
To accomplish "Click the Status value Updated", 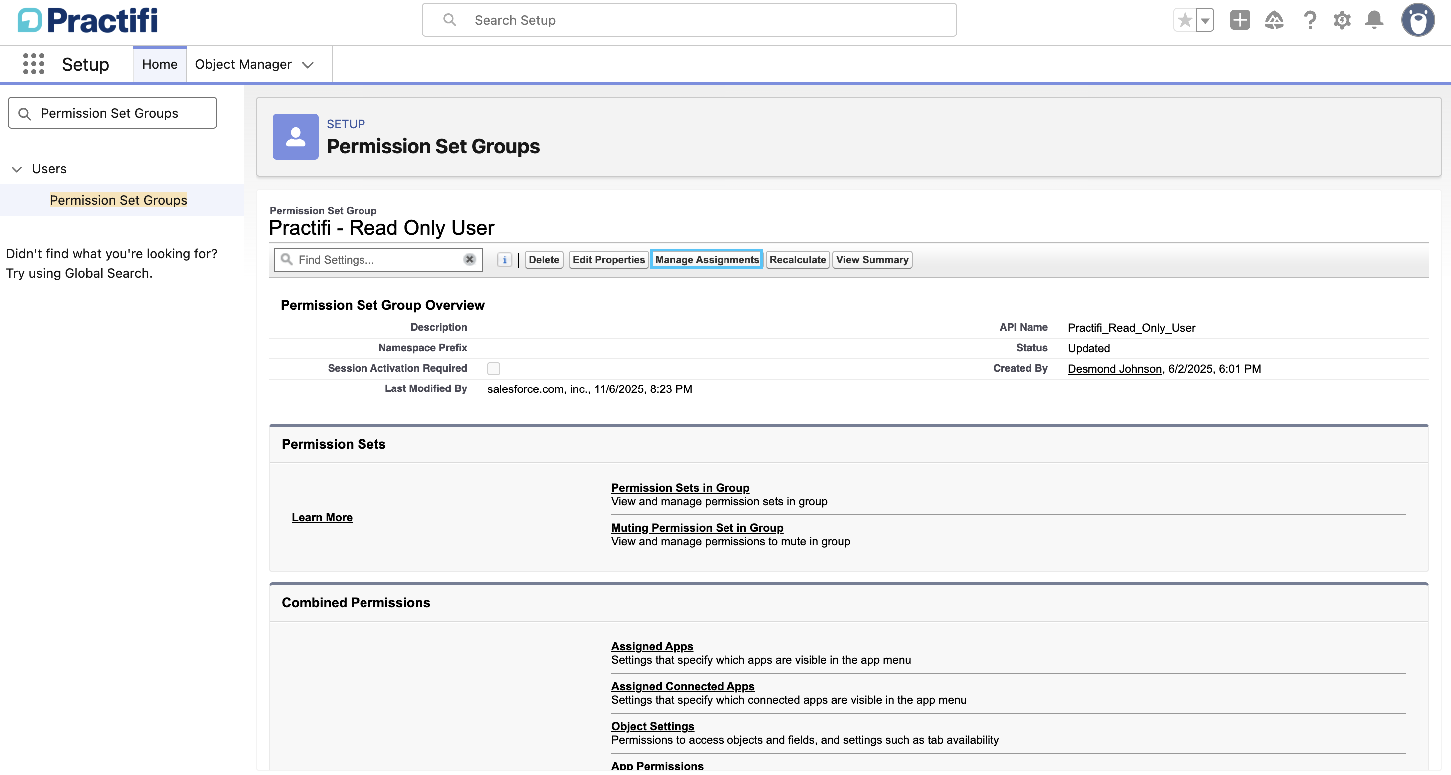I will coord(1089,348).
